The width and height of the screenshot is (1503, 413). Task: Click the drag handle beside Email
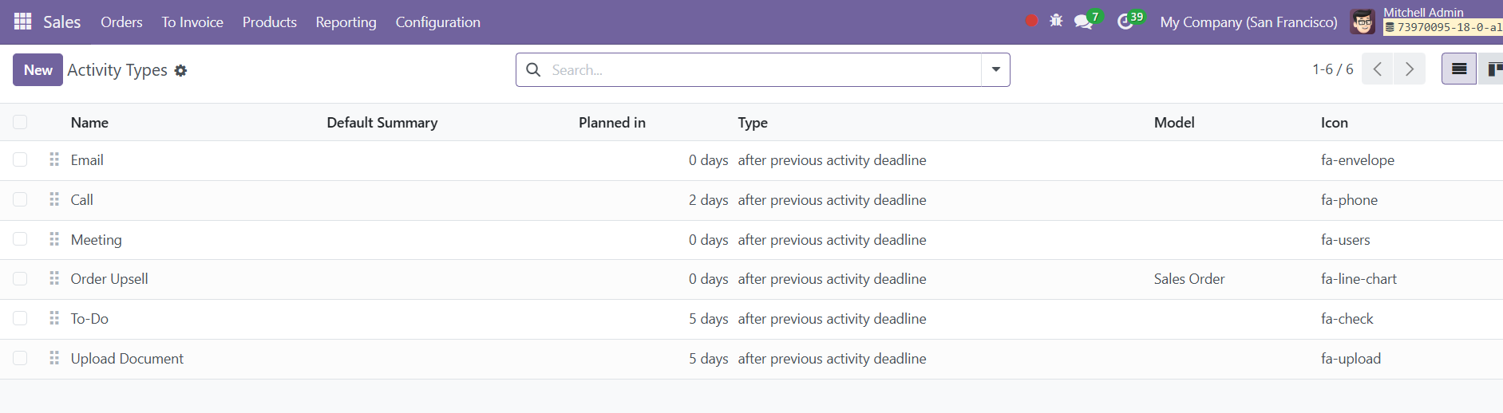[54, 159]
